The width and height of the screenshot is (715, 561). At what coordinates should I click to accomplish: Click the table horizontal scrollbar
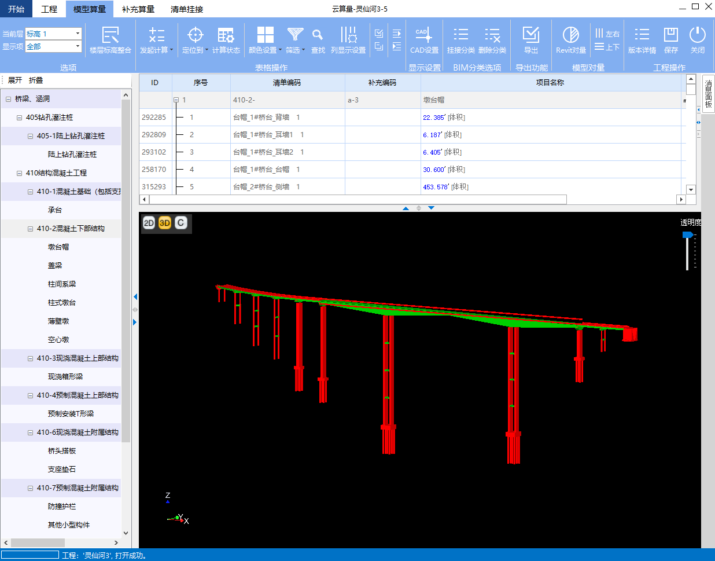(x=357, y=199)
